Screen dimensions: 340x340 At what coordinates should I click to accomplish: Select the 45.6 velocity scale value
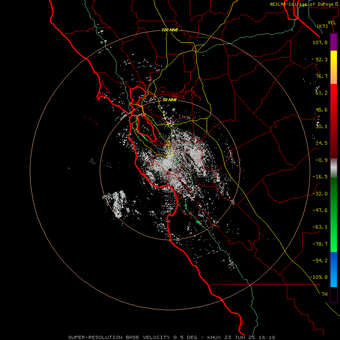tap(321, 110)
